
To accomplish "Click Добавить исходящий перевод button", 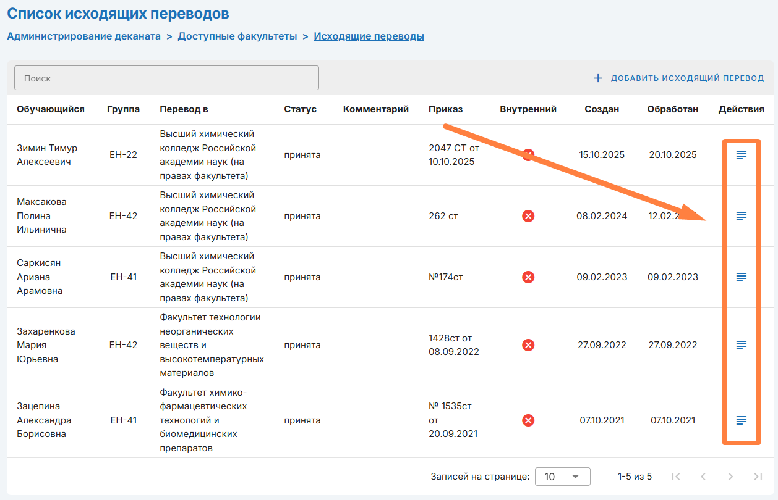I will point(678,78).
